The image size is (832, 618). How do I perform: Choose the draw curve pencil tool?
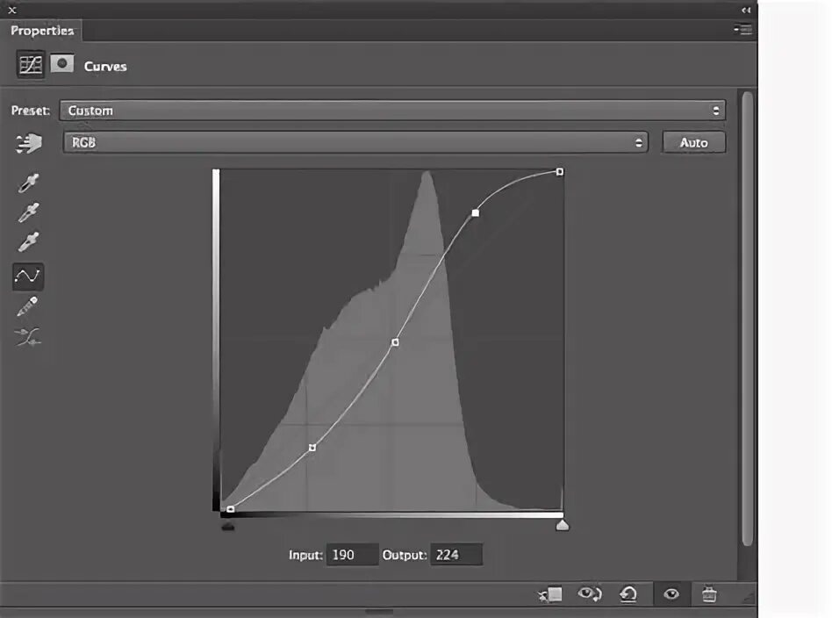click(27, 306)
